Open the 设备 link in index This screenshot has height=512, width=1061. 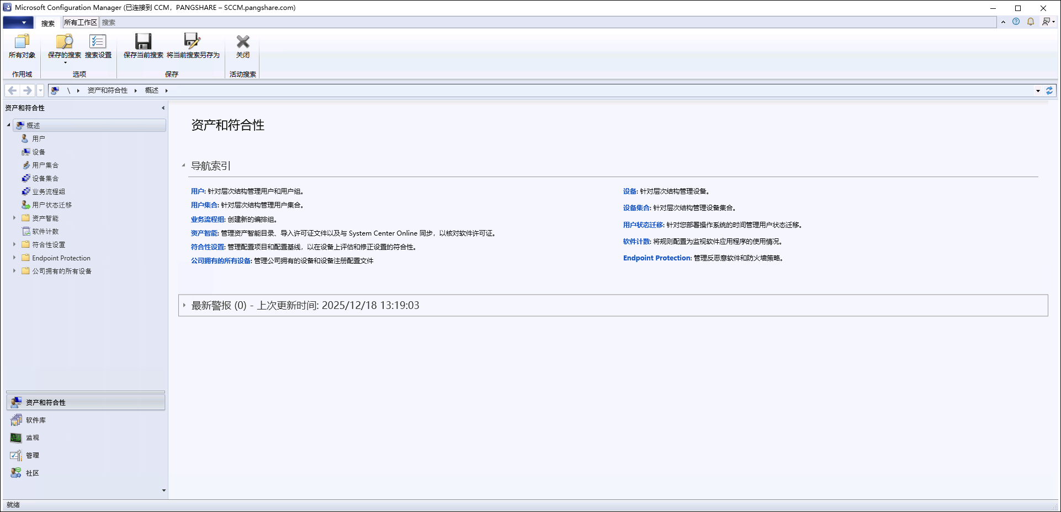630,191
